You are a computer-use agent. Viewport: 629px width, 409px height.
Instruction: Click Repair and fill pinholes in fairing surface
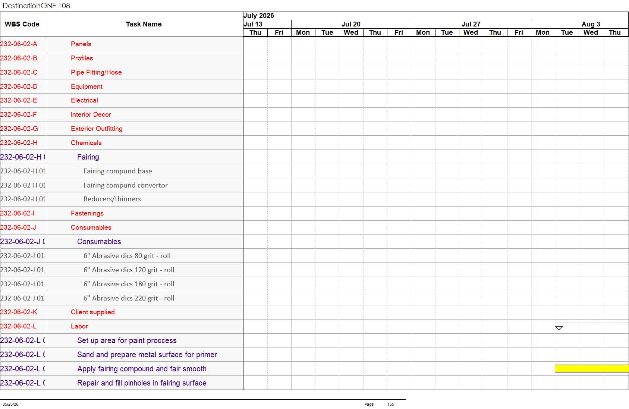(142, 383)
